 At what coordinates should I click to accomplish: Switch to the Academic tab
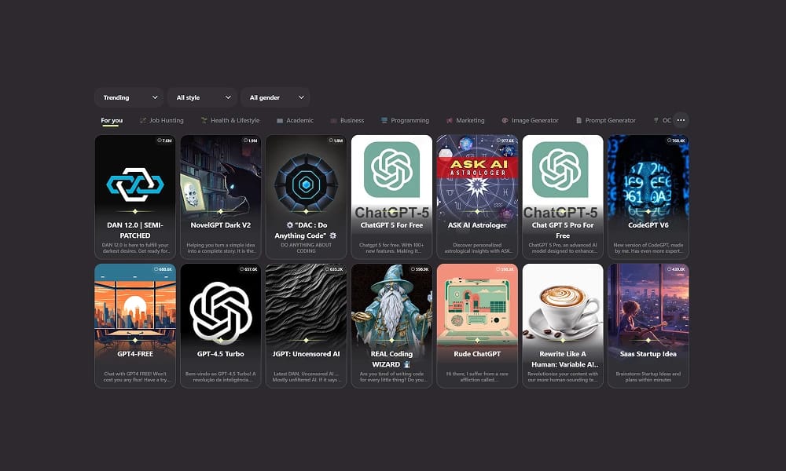point(295,121)
